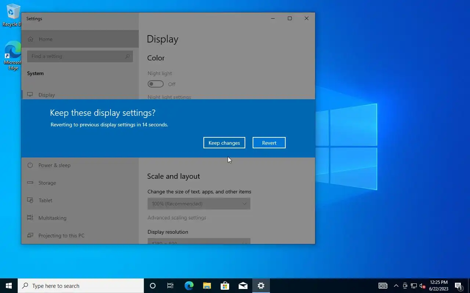Viewport: 470px width, 293px height.
Task: Open Night light settings link
Action: (x=169, y=97)
